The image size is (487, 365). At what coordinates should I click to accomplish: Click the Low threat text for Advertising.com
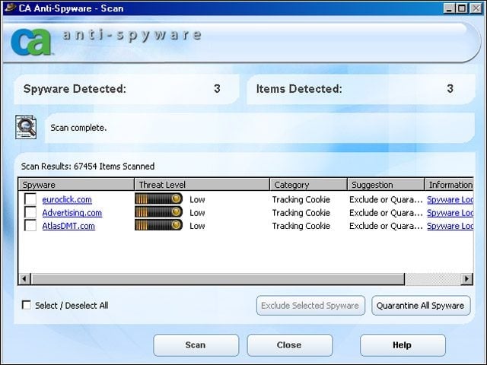coord(197,213)
